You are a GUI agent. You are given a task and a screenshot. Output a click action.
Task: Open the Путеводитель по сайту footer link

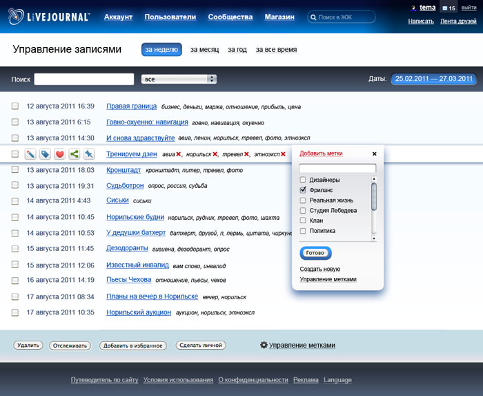coord(104,380)
